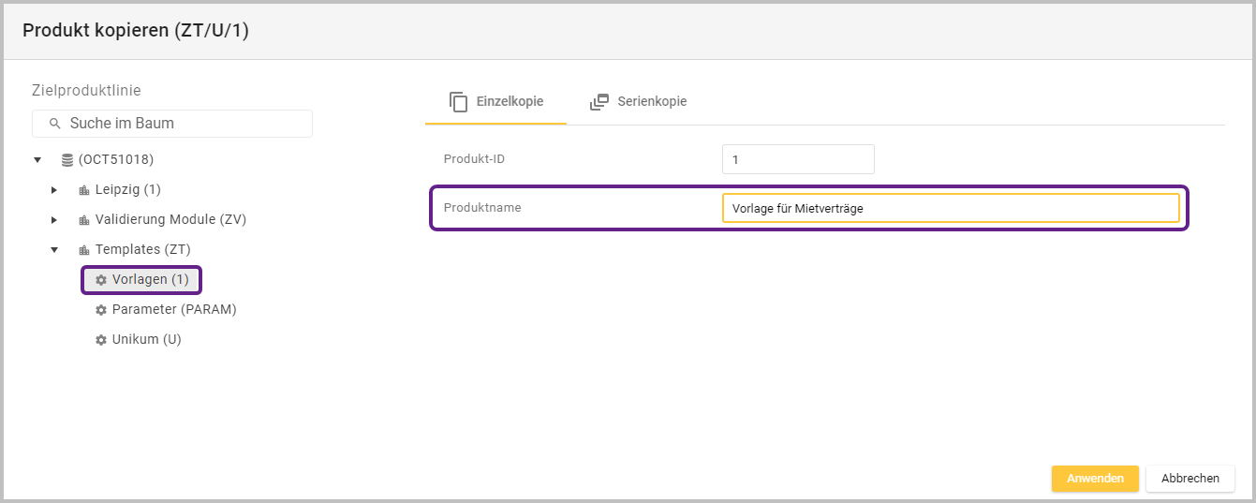Click the building icon next to Templates
This screenshot has width=1256, height=503.
(84, 250)
